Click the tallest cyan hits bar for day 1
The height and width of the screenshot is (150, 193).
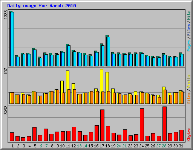point(12,39)
